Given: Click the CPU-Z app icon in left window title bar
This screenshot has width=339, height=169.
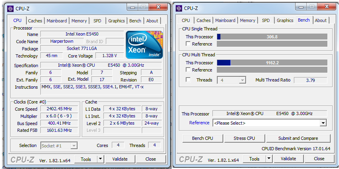Looking at the screenshot, I should (10, 9).
